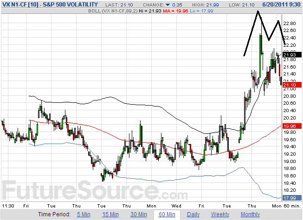Click the BOLL (VX N1-CF,89,2) indicator label
The height and width of the screenshot is (220, 303).
pos(113,11)
